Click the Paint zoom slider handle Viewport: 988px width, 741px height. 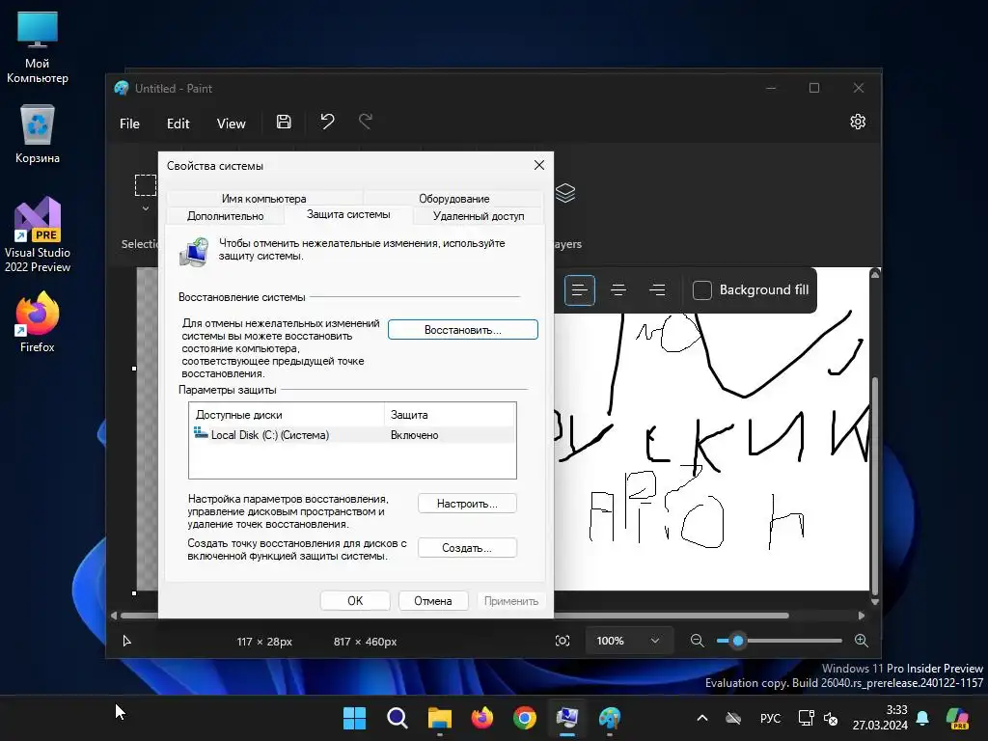[738, 641]
